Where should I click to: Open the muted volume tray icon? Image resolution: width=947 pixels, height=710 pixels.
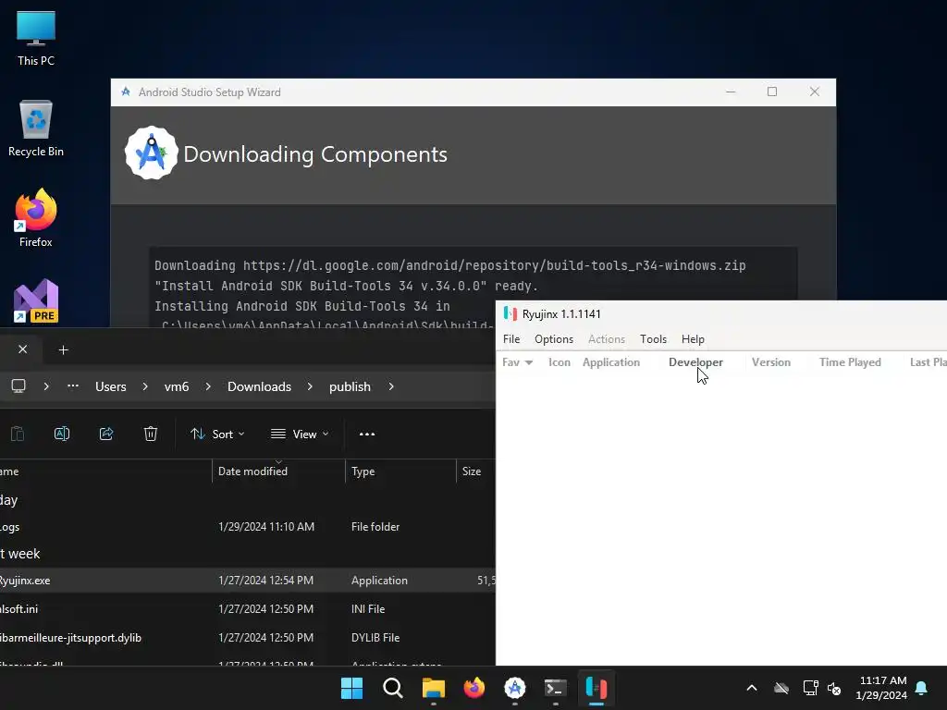click(834, 688)
